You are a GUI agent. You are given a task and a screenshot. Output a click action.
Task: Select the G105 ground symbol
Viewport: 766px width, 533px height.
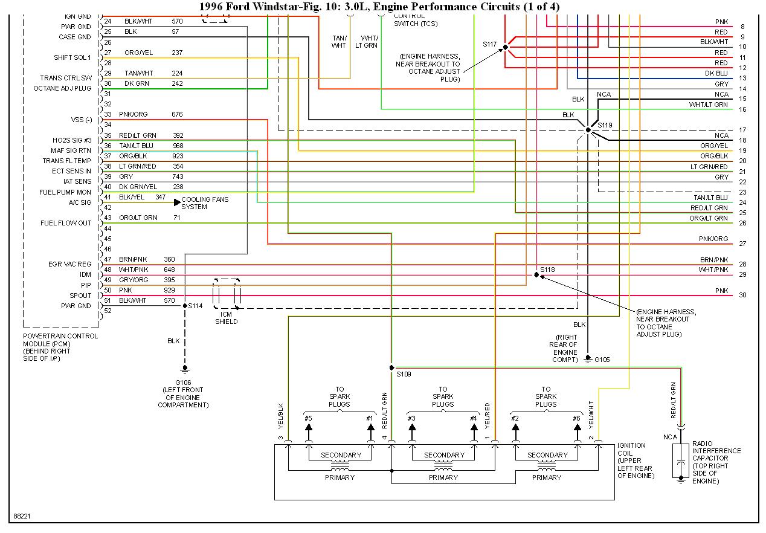coord(588,358)
